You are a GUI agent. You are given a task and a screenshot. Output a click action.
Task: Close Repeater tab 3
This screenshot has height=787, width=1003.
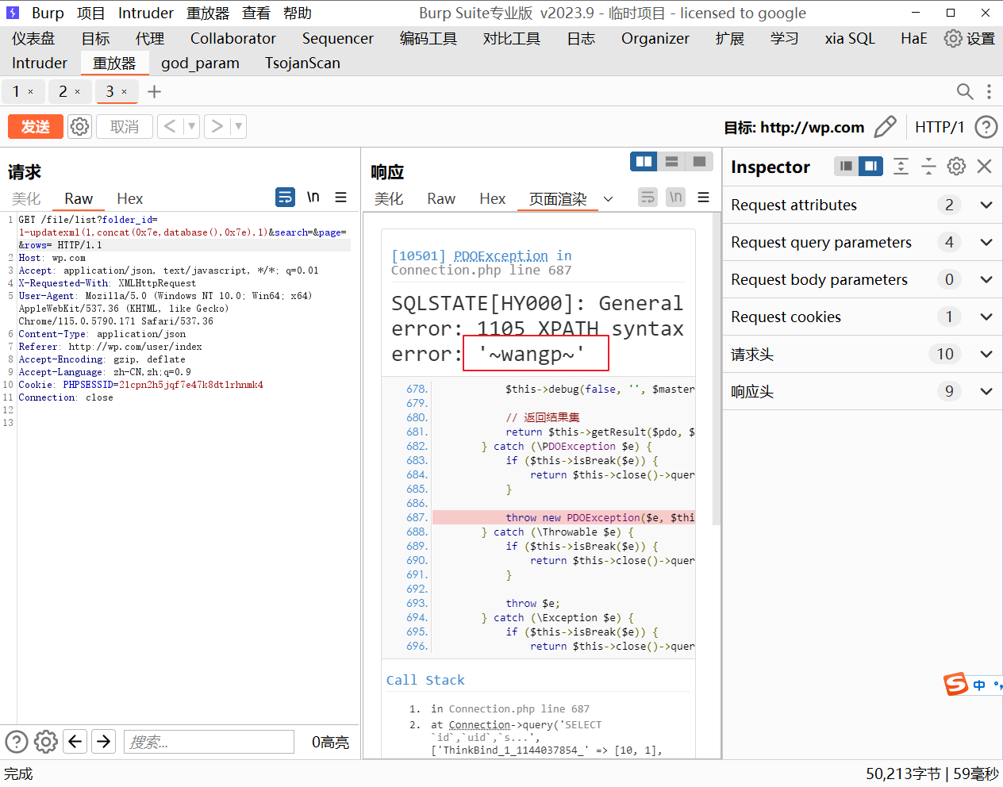(125, 92)
